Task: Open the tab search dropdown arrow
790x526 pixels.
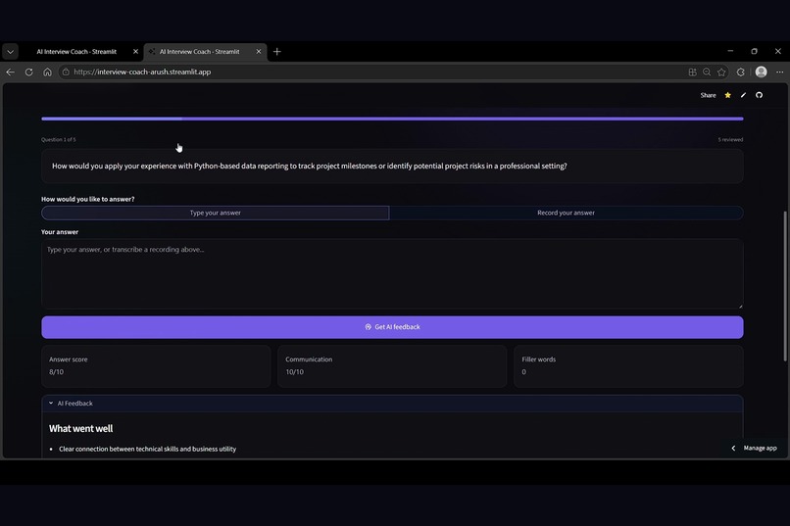Action: point(10,51)
